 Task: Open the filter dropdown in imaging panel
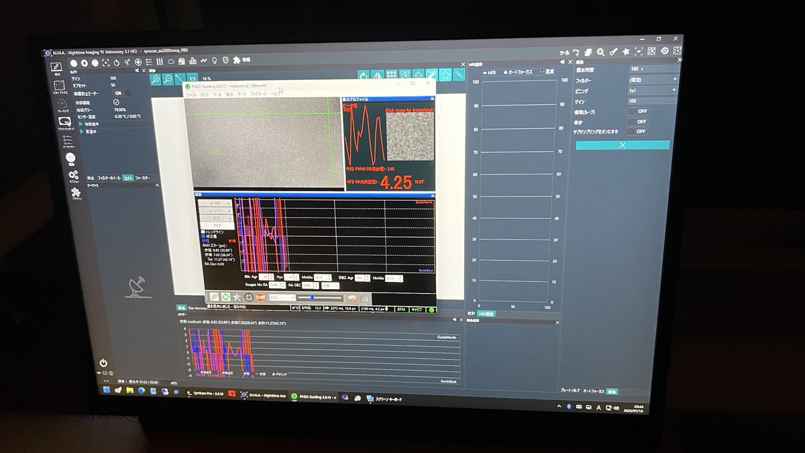(x=653, y=79)
